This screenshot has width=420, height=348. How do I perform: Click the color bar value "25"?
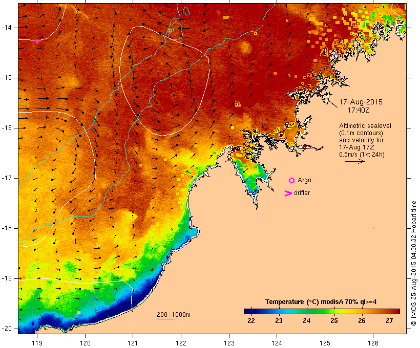[x=334, y=321]
